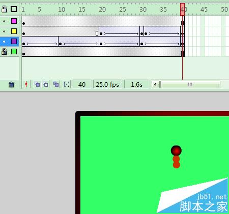229x214 pixels.
Task: Click frame 10 keyframe on purple layer
Action: point(61,44)
